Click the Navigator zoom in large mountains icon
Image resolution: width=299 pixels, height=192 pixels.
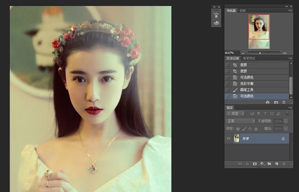[285, 53]
